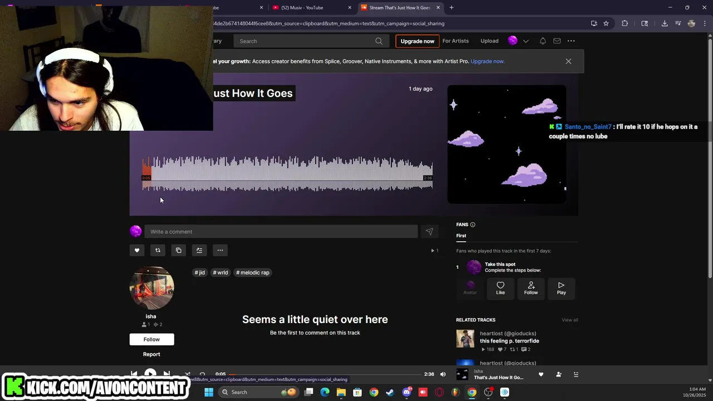
Task: Open That's Just How It Go... title in player
Action: point(499,378)
